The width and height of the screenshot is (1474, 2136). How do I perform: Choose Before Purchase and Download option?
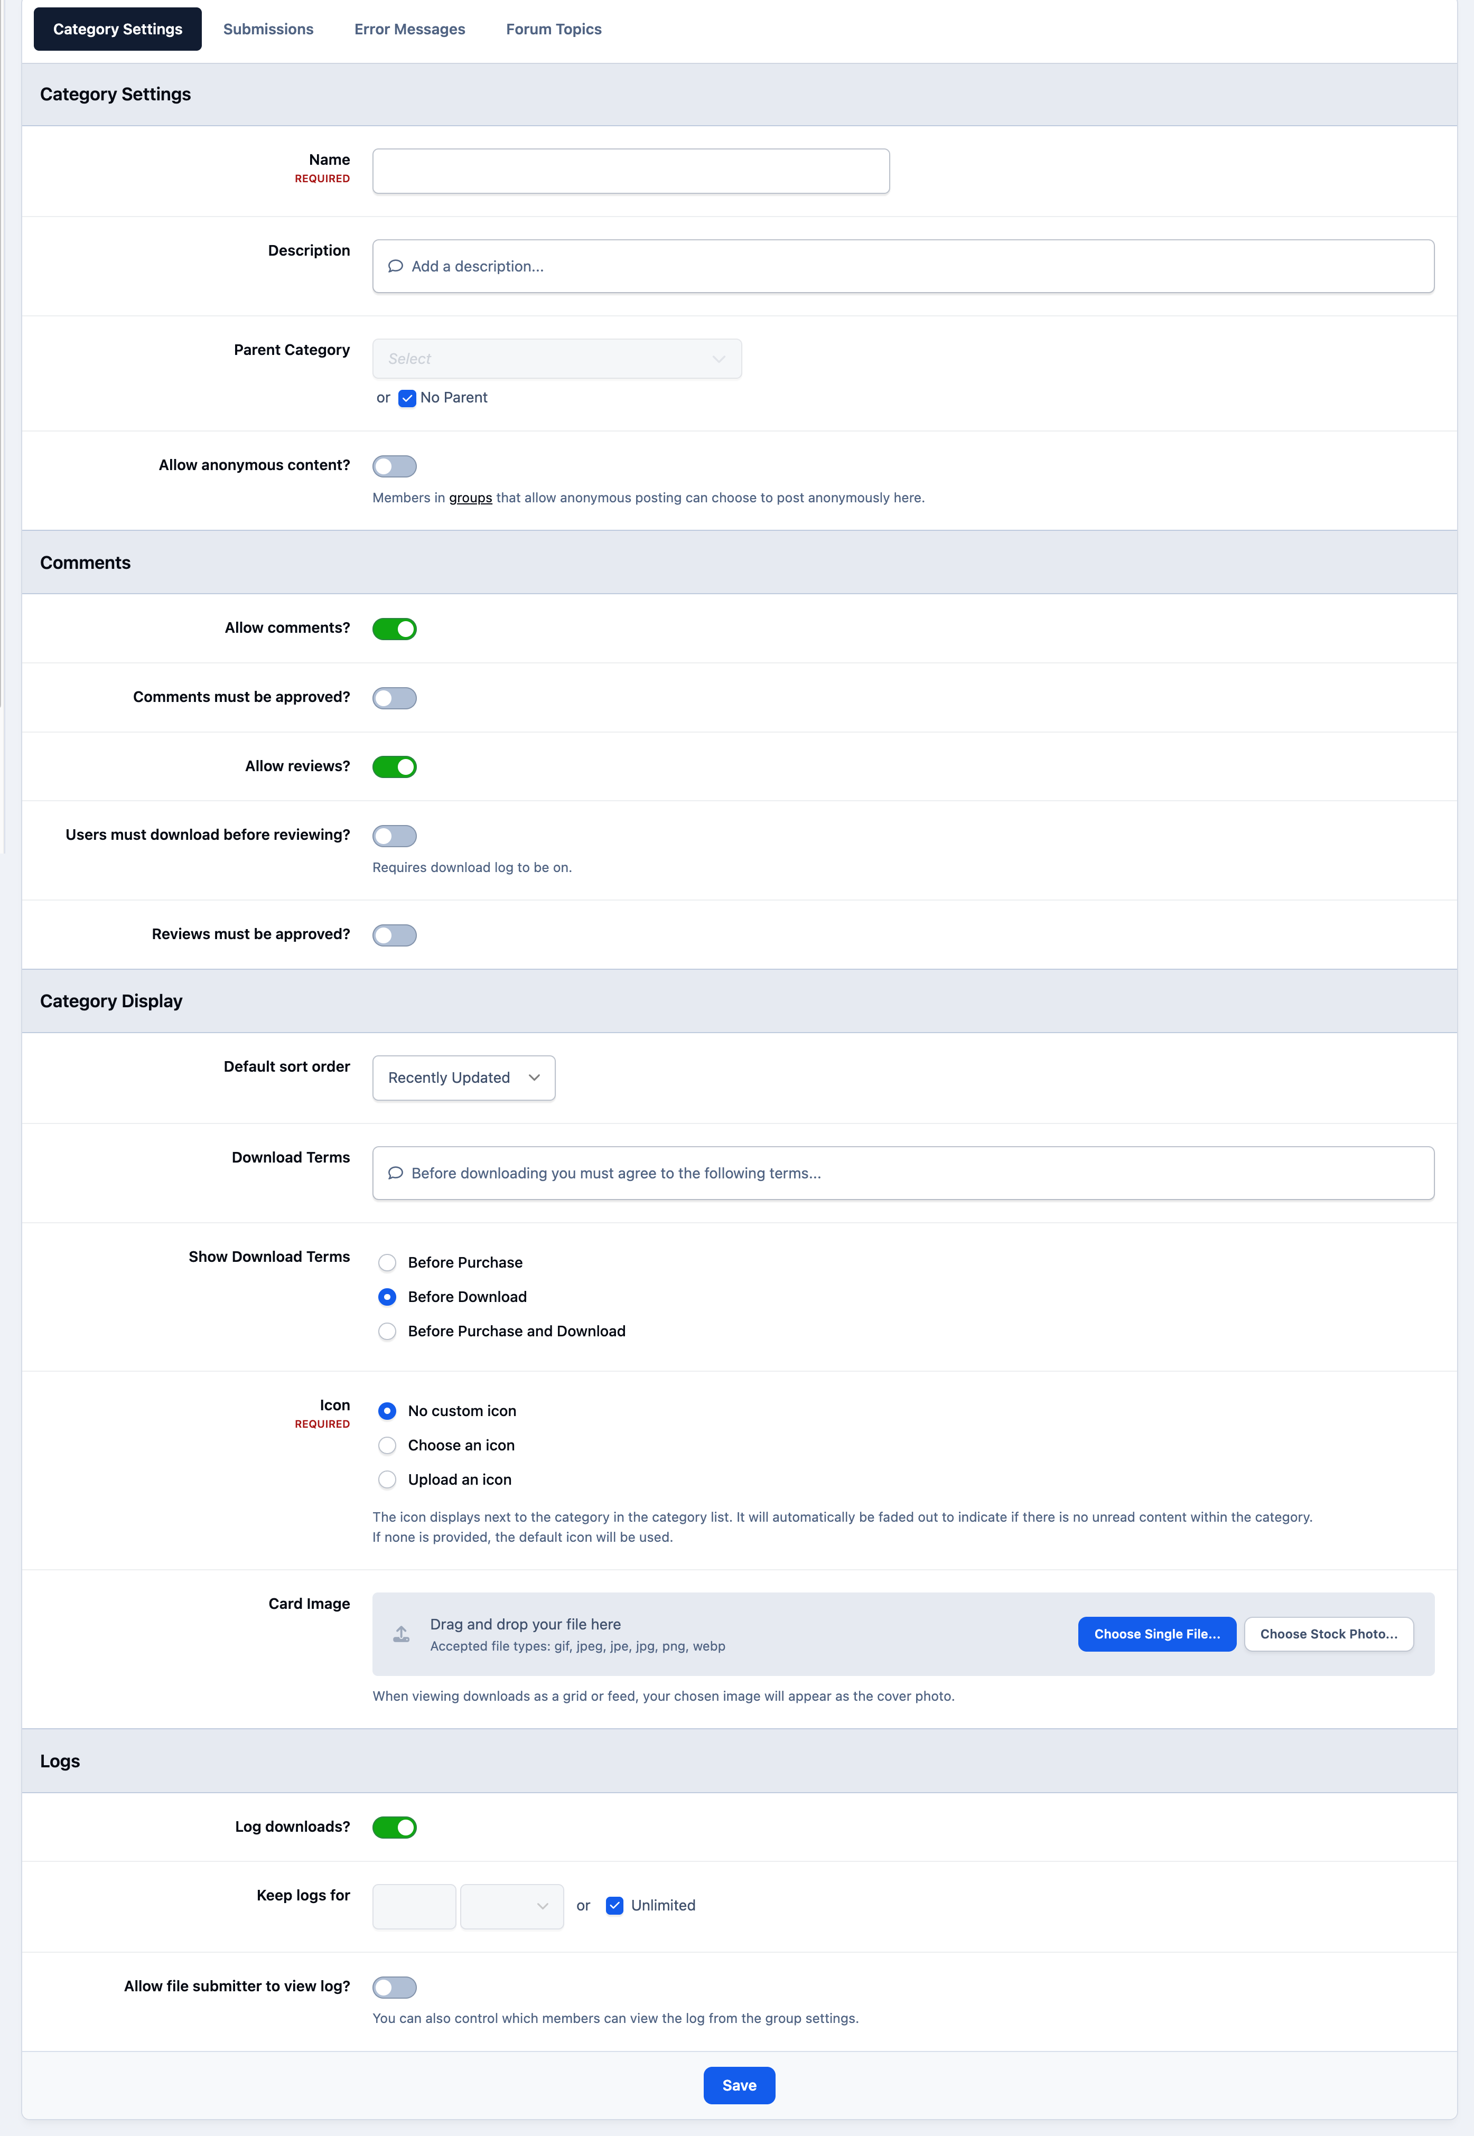coord(387,1330)
